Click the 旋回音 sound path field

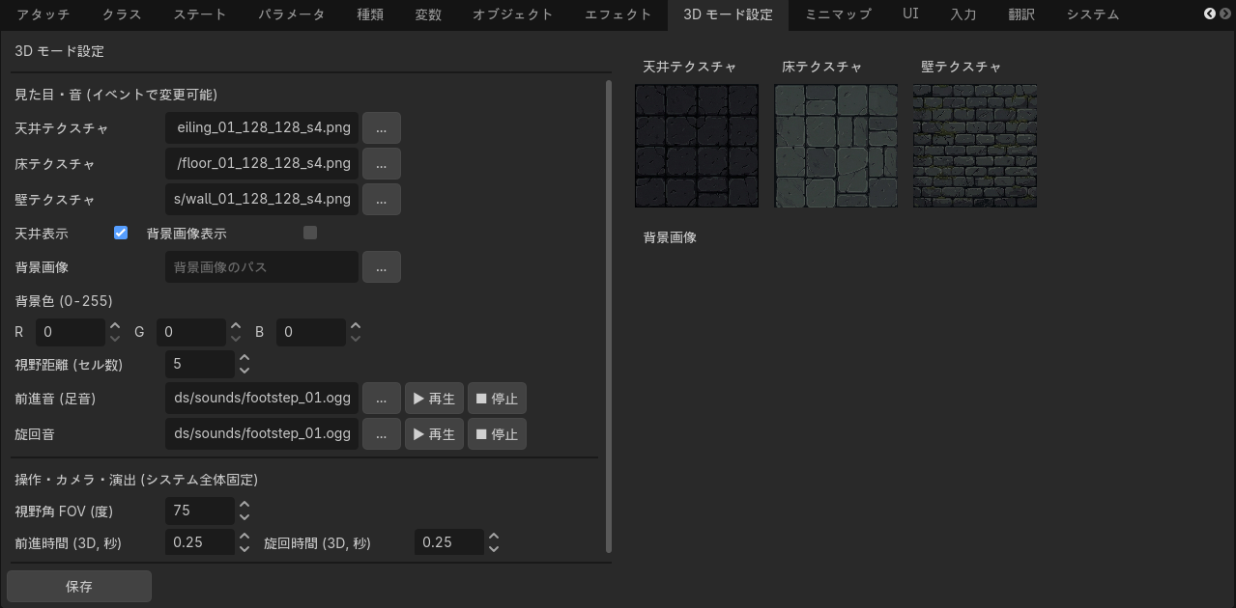[262, 433]
